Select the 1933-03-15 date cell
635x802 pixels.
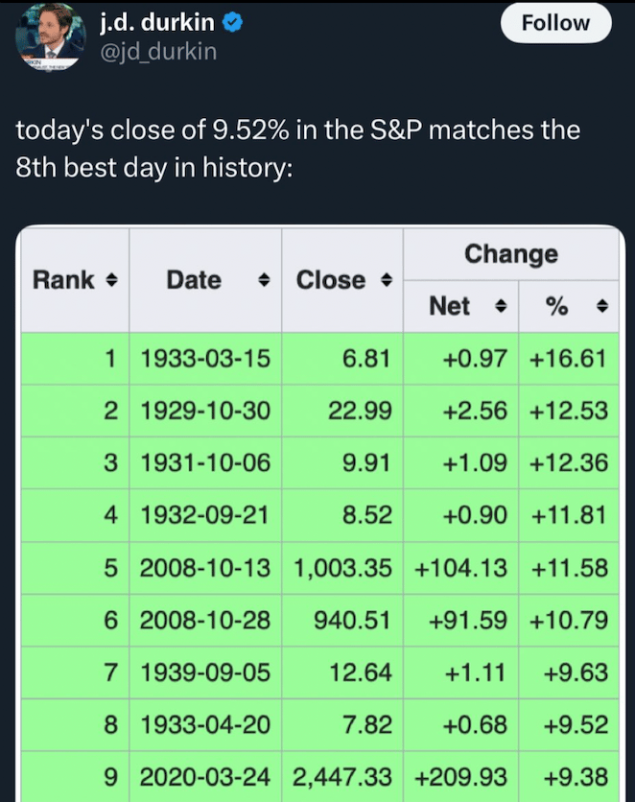pyautogui.click(x=205, y=358)
